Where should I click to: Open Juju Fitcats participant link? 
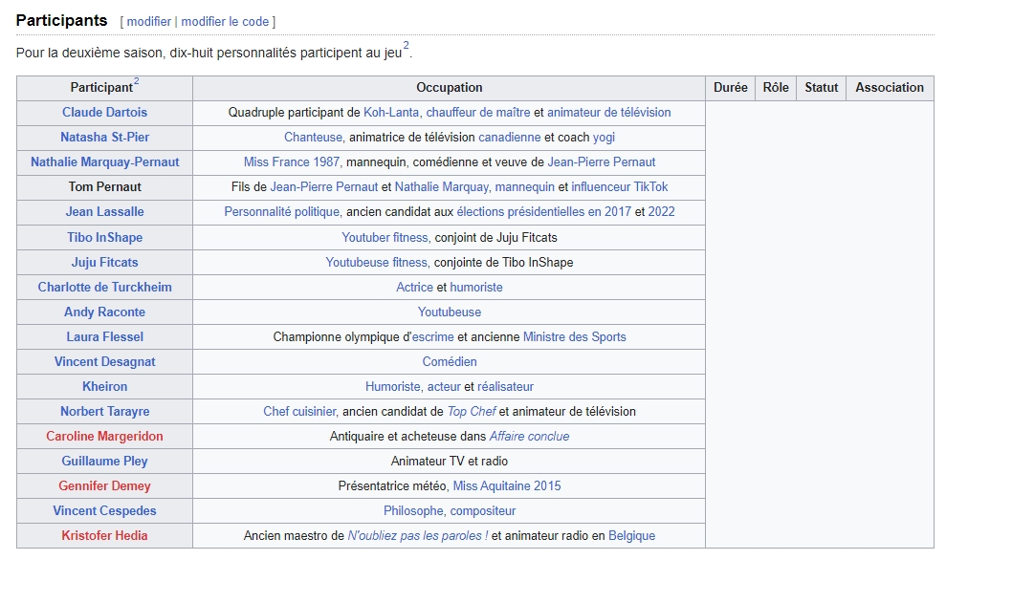pos(105,262)
